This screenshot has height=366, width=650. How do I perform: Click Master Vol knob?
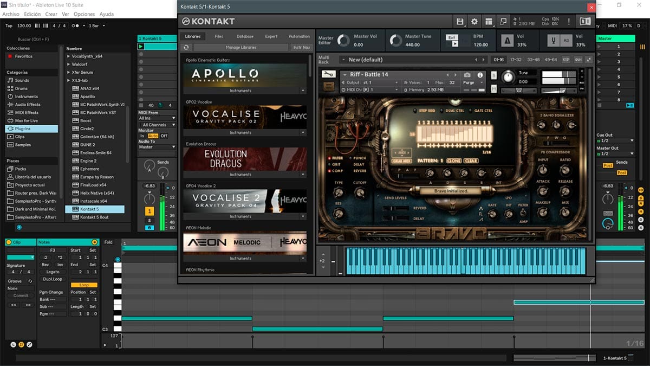coord(343,41)
